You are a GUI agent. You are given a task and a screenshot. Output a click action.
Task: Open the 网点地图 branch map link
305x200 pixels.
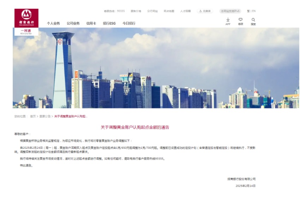[x=169, y=11]
